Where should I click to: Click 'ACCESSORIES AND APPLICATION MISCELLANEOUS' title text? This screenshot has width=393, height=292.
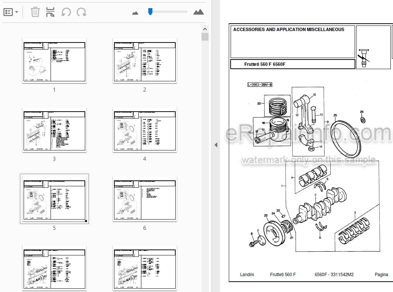point(289,30)
